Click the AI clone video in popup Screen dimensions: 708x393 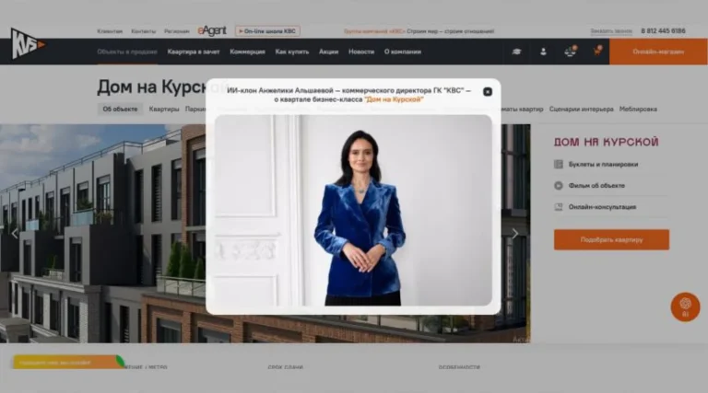[353, 210]
